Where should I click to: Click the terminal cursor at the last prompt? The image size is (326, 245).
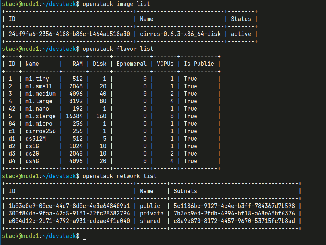[x=85, y=236]
